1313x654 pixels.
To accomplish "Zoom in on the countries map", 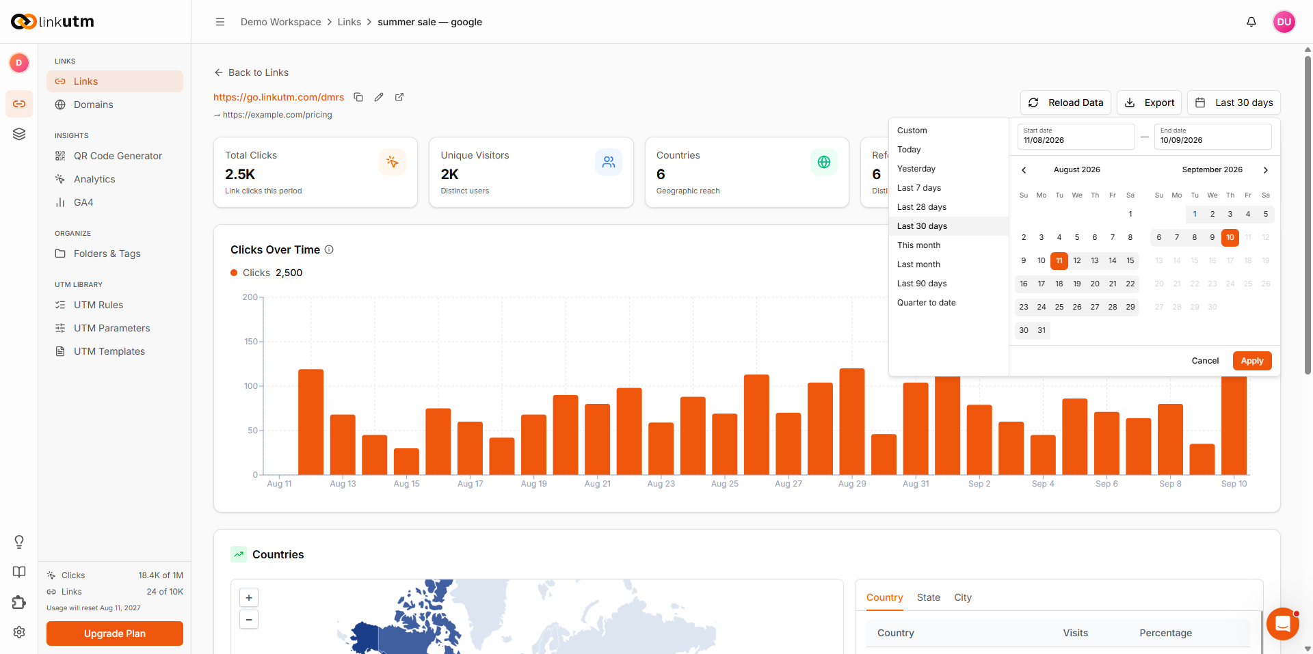I will coord(249,597).
